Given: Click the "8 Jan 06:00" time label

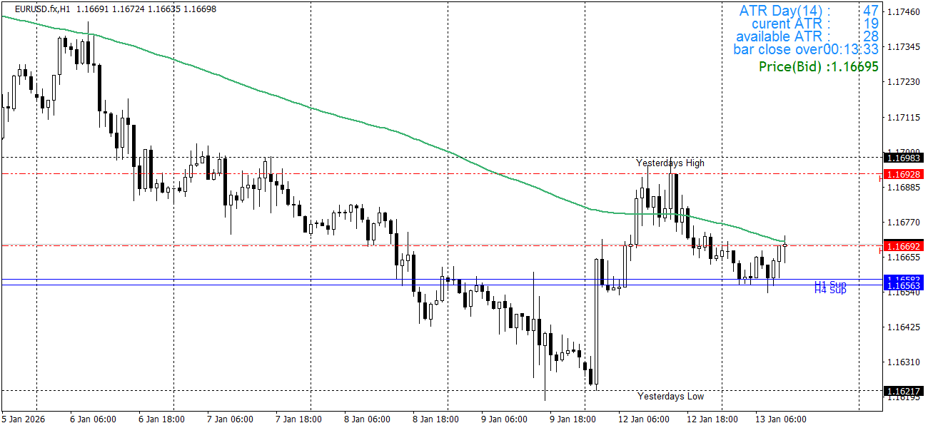Looking at the screenshot, I should (367, 419).
